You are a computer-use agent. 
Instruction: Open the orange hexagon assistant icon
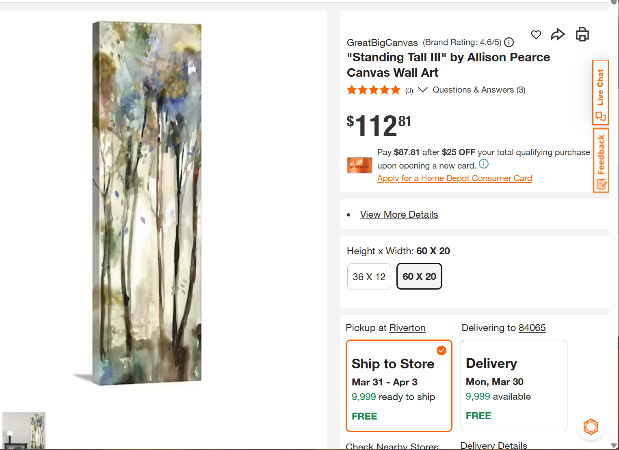tap(591, 427)
